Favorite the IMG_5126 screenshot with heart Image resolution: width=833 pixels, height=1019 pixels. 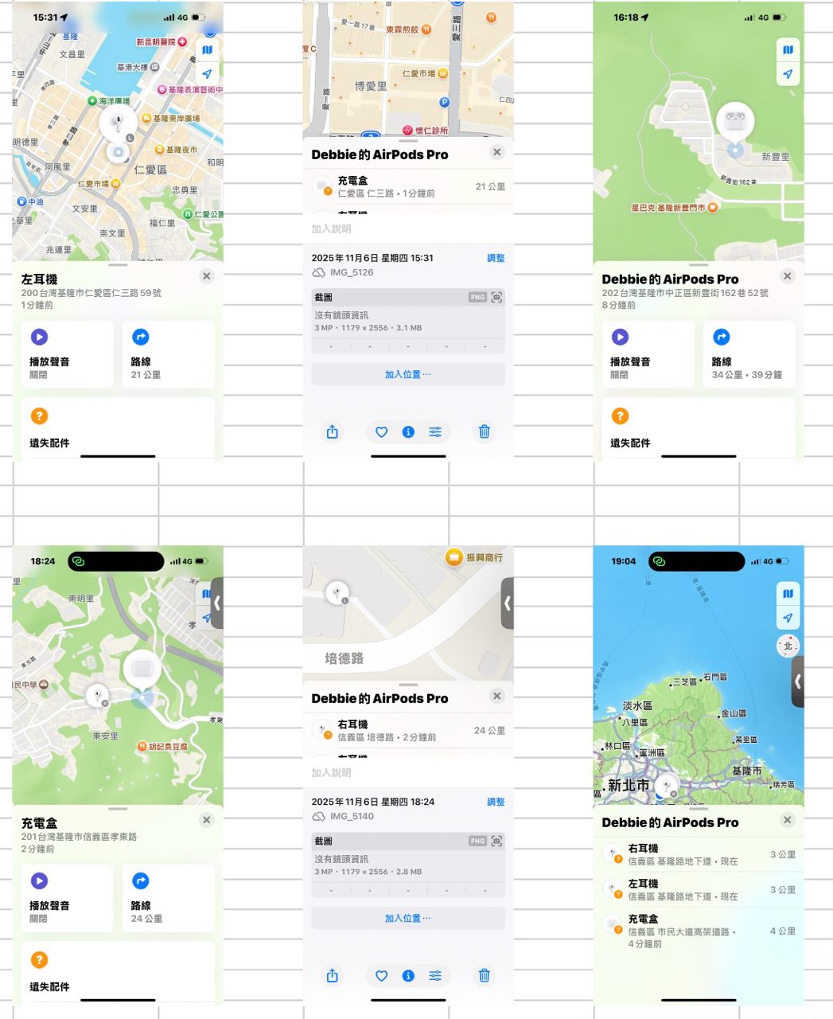coord(381,431)
